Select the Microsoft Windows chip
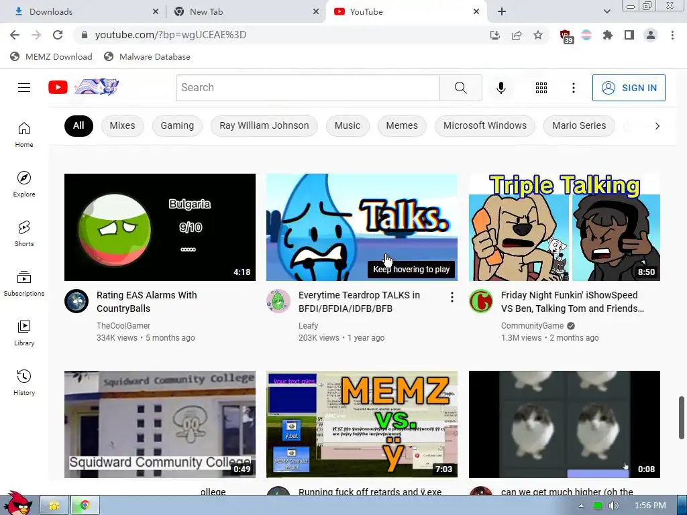687x515 pixels. pos(485,125)
